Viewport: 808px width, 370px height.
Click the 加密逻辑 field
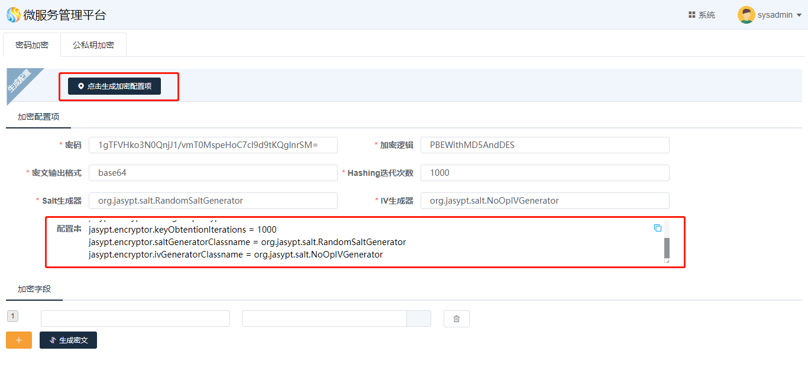[544, 145]
